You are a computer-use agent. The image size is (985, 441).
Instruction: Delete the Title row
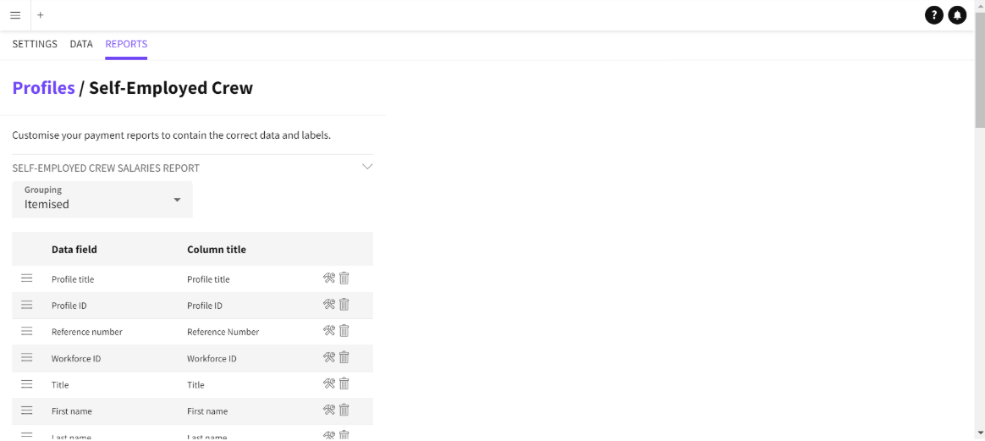[x=344, y=383]
